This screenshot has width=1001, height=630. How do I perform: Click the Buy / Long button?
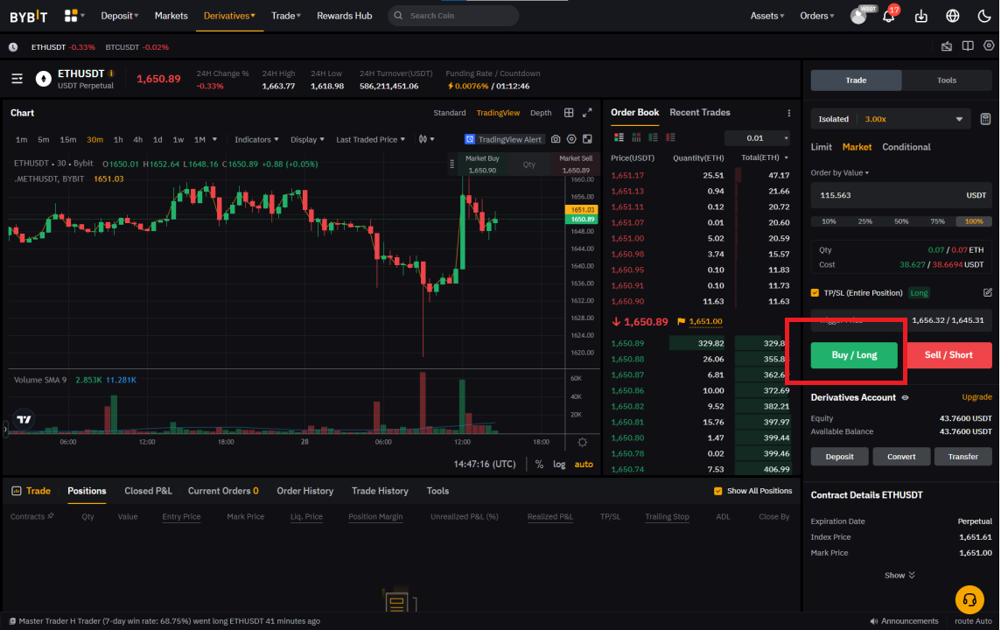tap(854, 355)
